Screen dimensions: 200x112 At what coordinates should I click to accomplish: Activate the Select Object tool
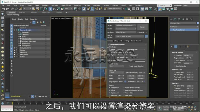(33, 9)
